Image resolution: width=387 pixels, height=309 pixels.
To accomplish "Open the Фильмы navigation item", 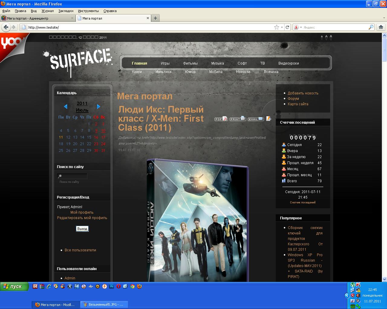I will 190,63.
